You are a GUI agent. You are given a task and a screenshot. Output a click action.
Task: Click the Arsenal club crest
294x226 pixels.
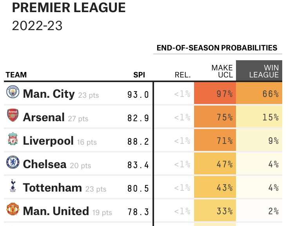pos(13,116)
